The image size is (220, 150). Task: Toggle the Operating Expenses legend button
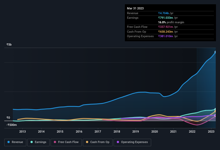click(x=132, y=142)
